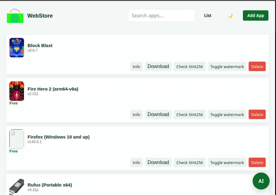
Task: Click the WebStore title text
Action: tap(40, 16)
